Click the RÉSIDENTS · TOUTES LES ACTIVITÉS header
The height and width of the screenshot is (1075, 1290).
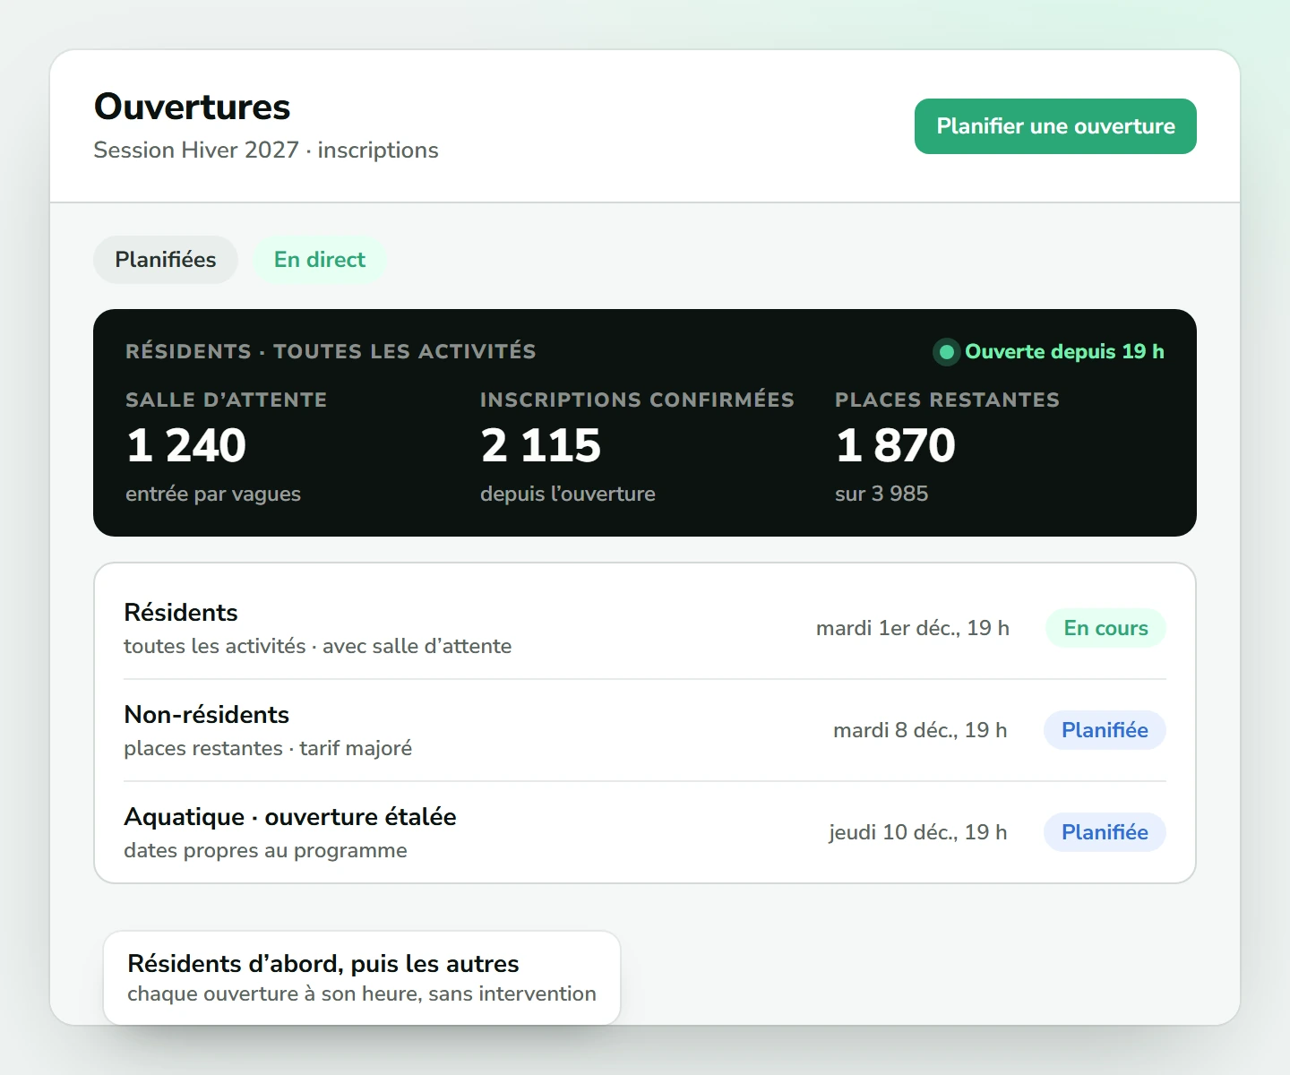point(331,351)
